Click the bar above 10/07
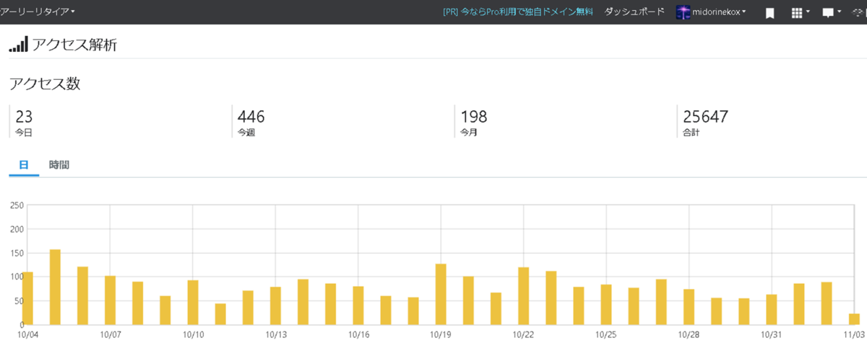This screenshot has width=867, height=343. pyautogui.click(x=110, y=300)
